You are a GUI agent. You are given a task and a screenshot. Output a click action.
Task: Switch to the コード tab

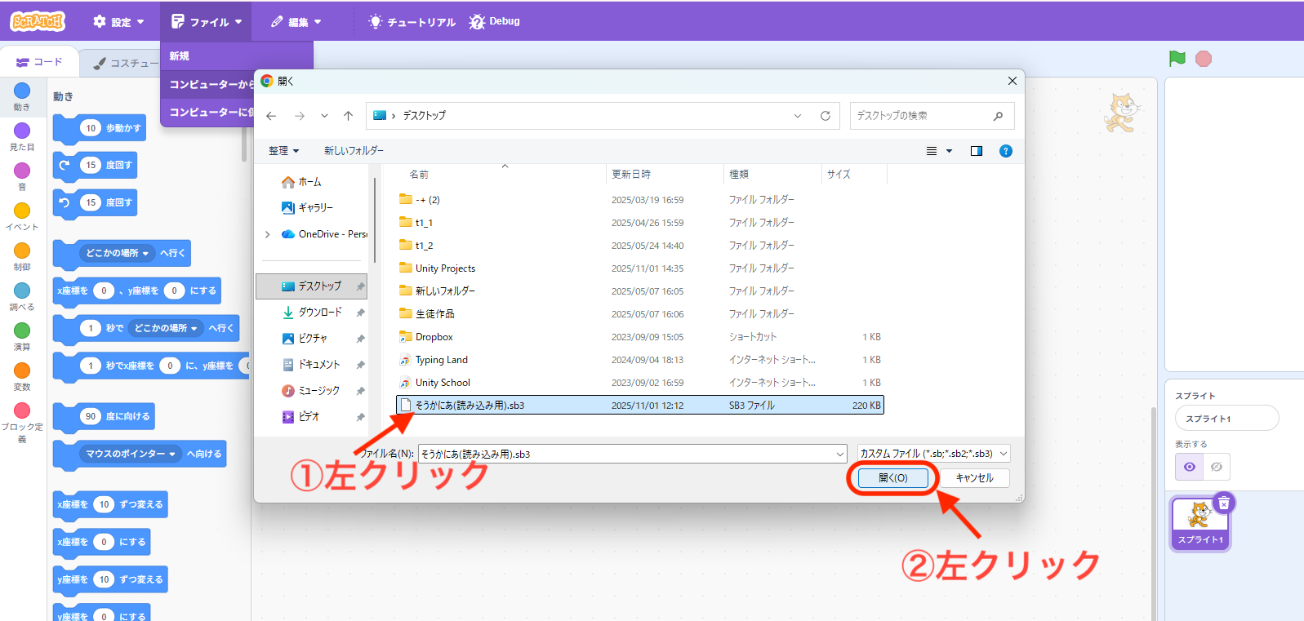[39, 62]
